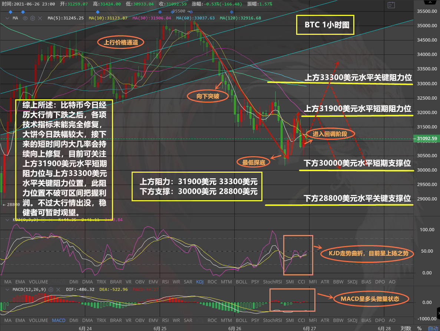Viewport: 440px width, 331px height.
Task: Click the 6月 25 date on time axis
Action: pyautogui.click(x=160, y=328)
